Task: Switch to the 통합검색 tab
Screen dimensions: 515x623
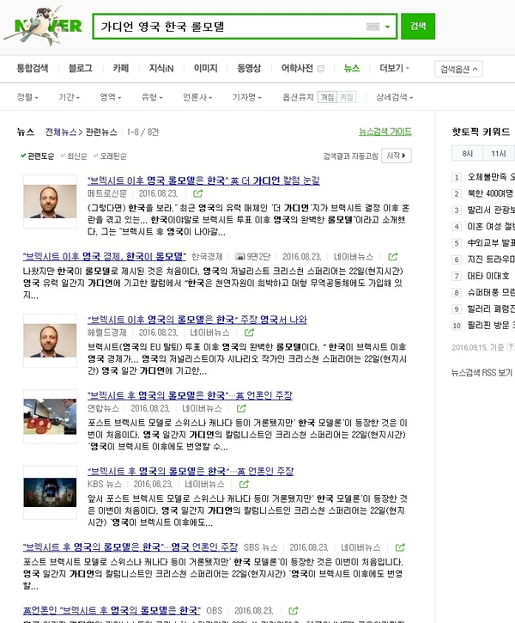Action: coord(33,69)
